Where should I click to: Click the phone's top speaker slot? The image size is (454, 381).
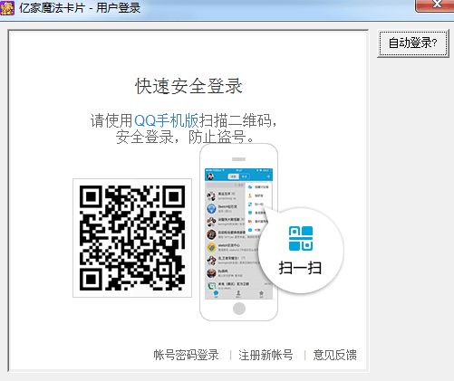pos(238,159)
